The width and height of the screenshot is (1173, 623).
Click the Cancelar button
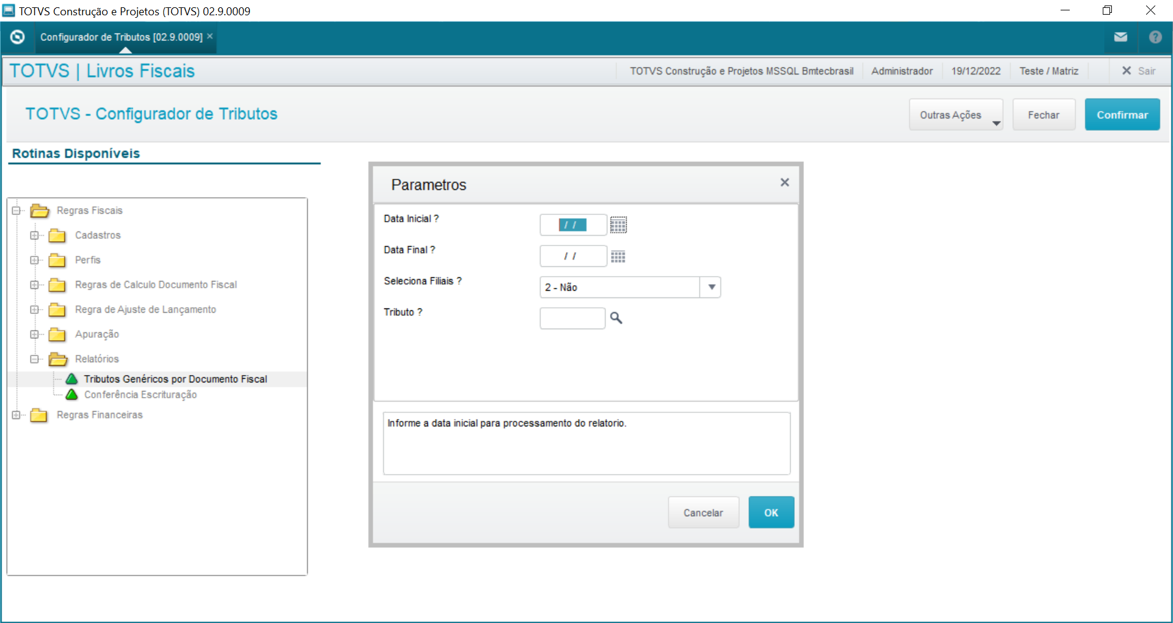704,512
